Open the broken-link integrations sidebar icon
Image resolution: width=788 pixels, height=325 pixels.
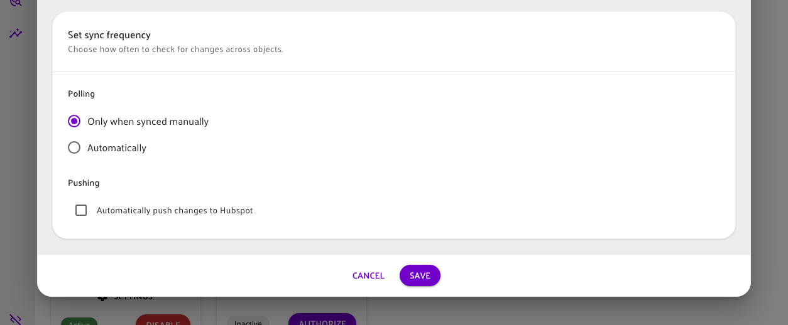(16, 319)
